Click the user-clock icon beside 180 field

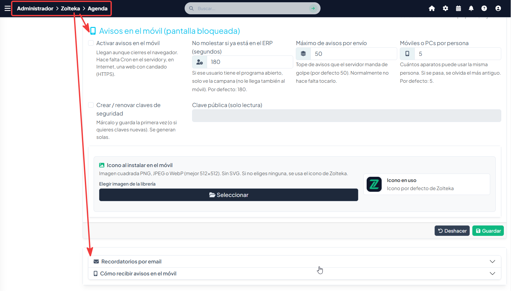pos(200,62)
